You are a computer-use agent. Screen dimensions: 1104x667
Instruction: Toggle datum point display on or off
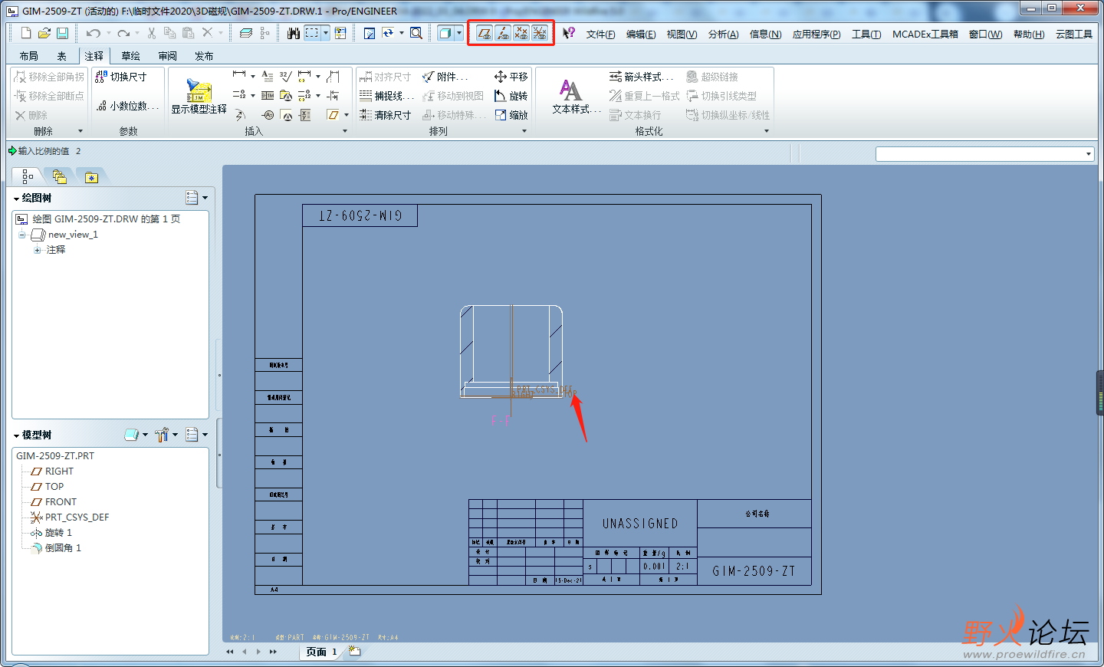coord(521,33)
